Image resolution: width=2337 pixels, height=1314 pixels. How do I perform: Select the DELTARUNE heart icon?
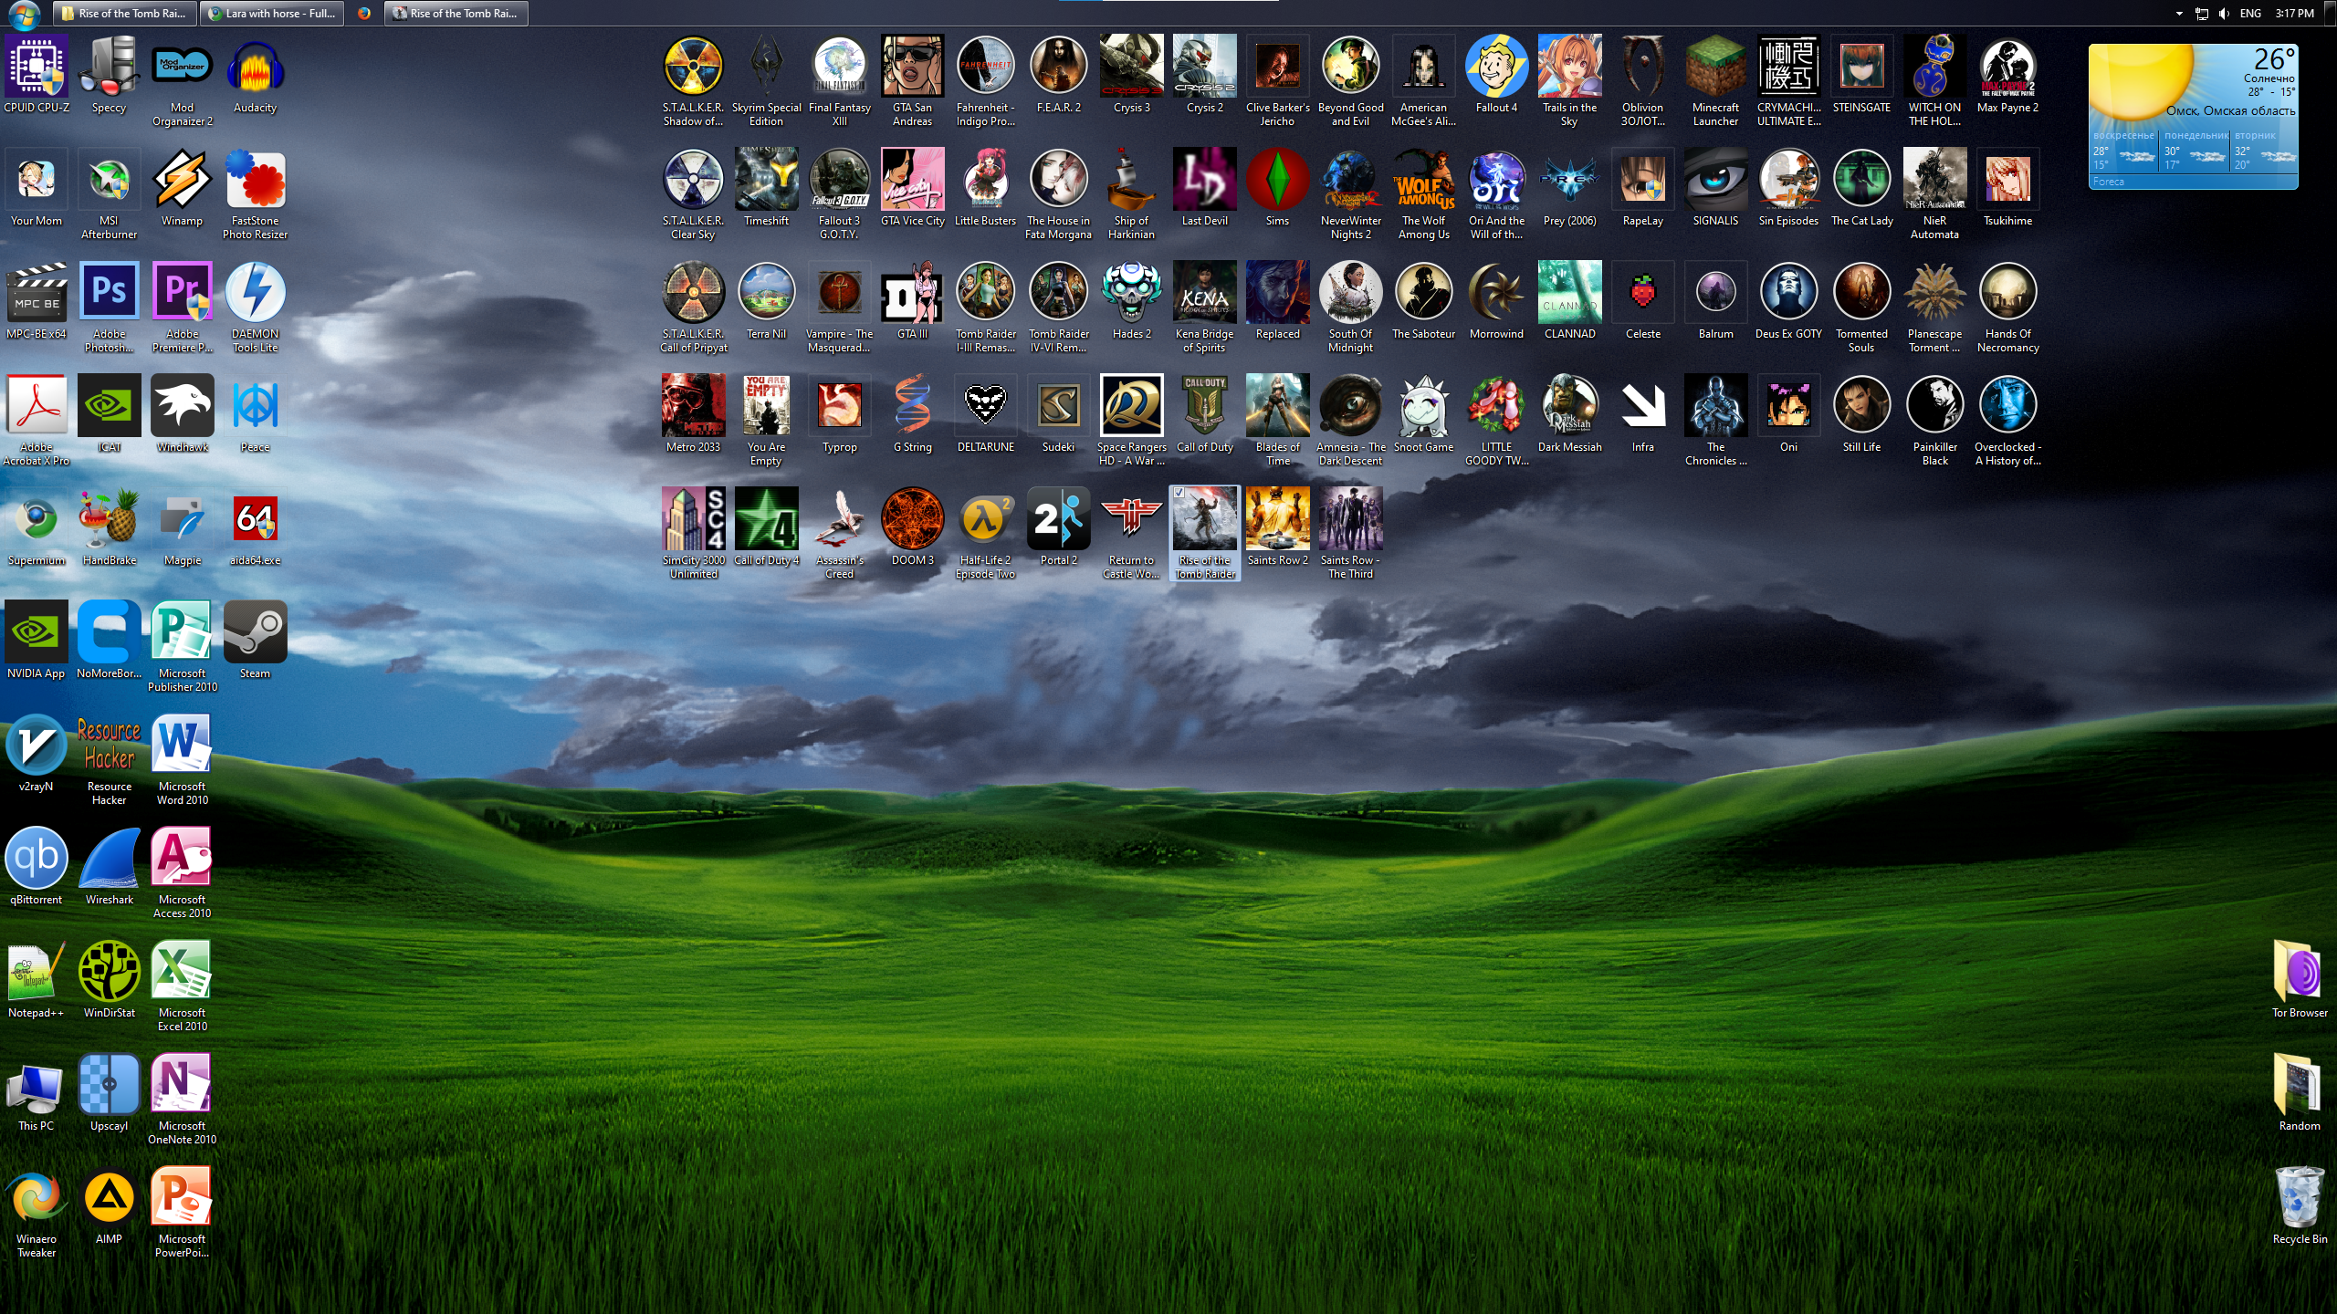coord(986,405)
